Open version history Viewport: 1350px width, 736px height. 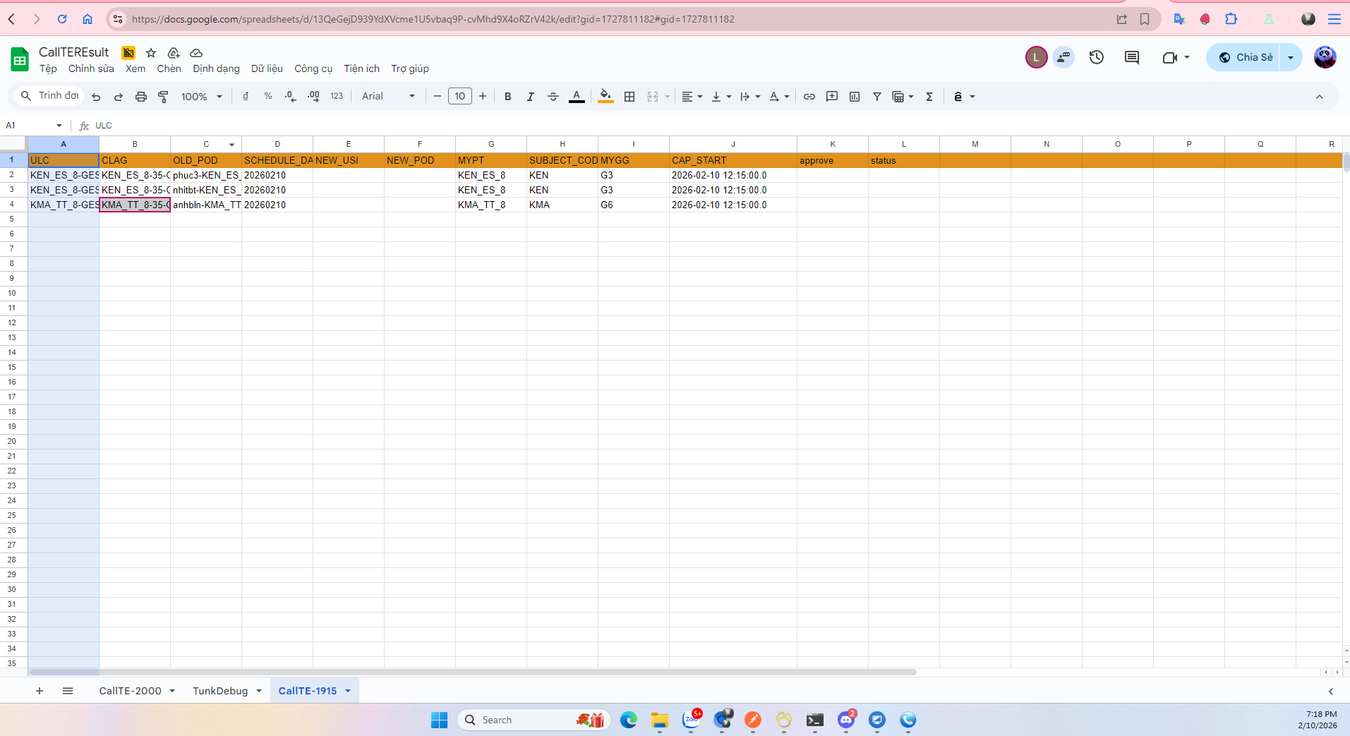pyautogui.click(x=1096, y=57)
